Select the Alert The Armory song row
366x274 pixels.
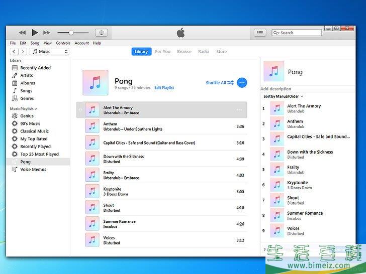(x=161, y=110)
